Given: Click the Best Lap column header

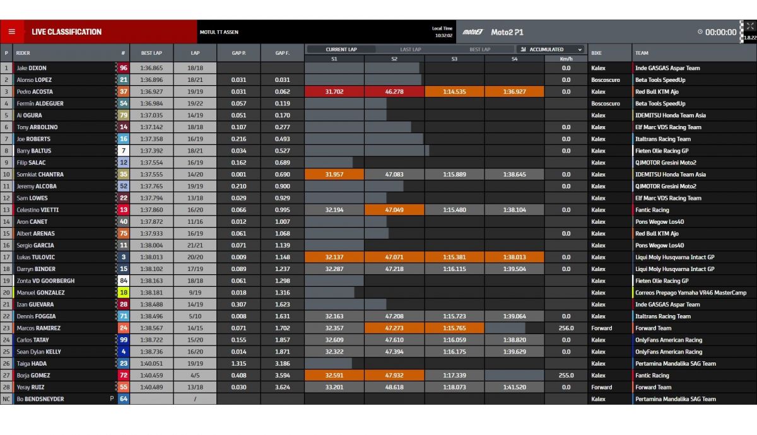Looking at the screenshot, I should [151, 54].
